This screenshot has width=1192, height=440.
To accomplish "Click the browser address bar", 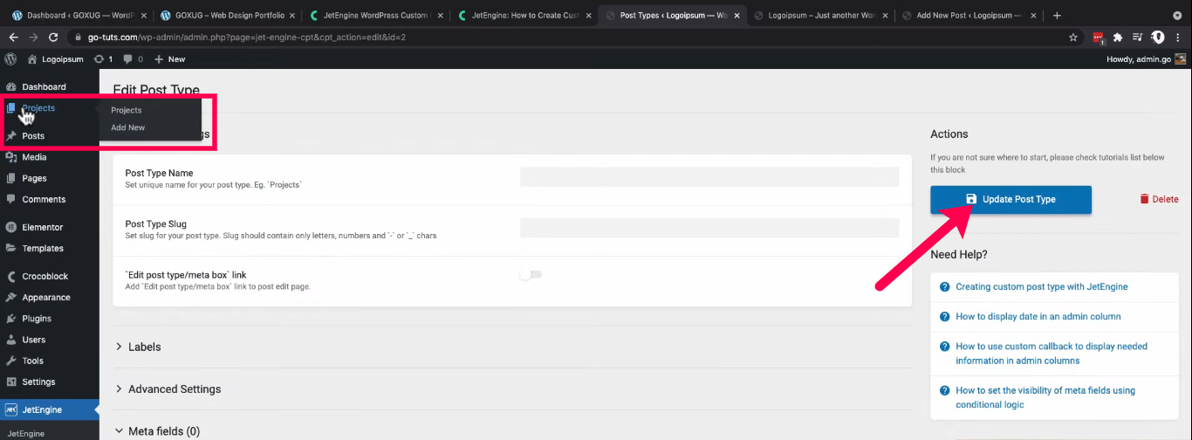I will (567, 38).
